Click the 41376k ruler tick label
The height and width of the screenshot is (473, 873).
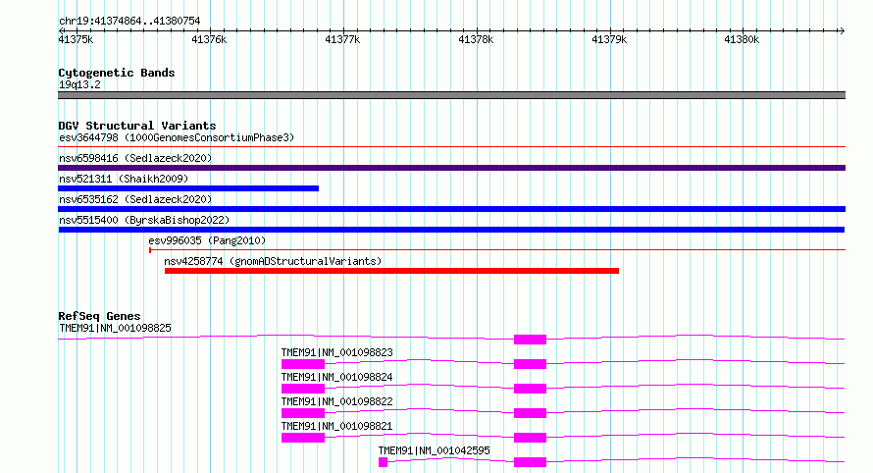click(x=209, y=39)
